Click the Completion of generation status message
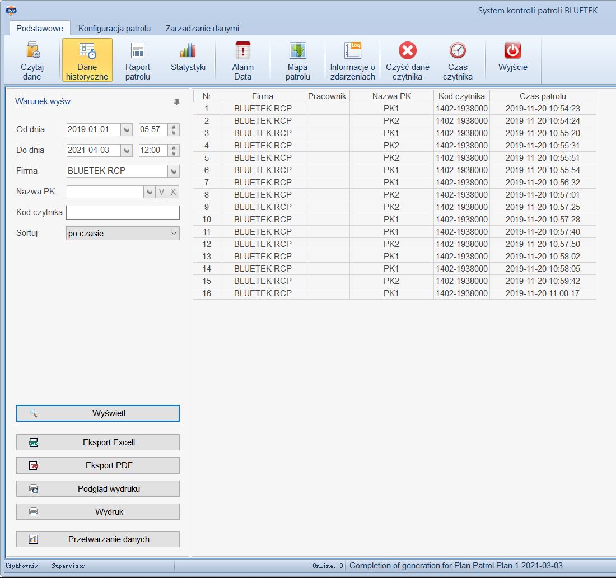 [456, 566]
